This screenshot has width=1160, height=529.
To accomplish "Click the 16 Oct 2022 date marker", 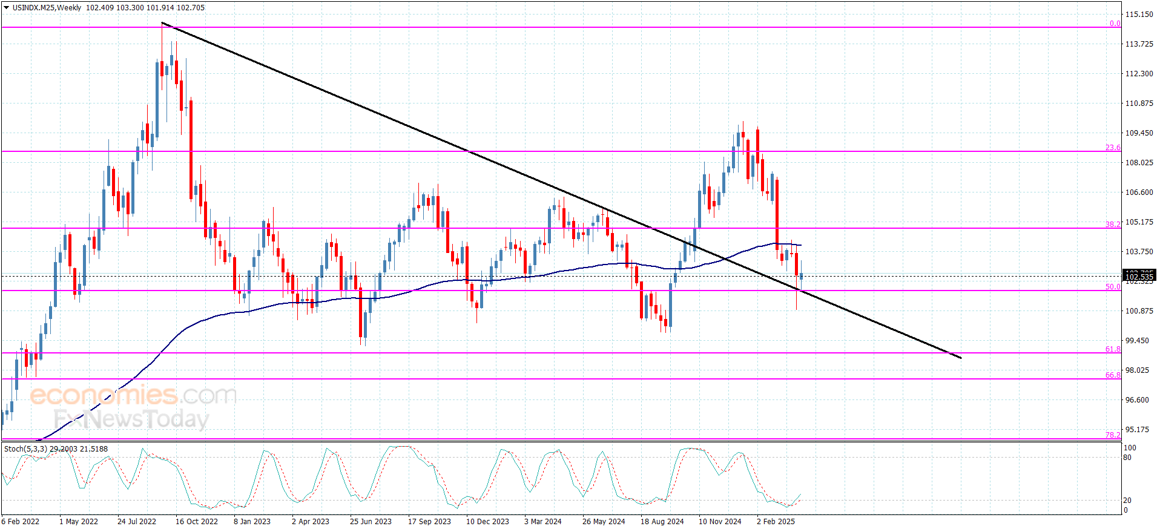I will click(x=197, y=522).
